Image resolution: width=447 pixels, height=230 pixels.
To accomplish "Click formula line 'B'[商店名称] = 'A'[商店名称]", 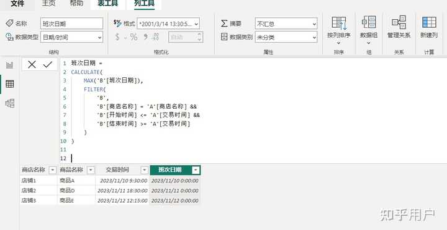I will click(x=142, y=106).
